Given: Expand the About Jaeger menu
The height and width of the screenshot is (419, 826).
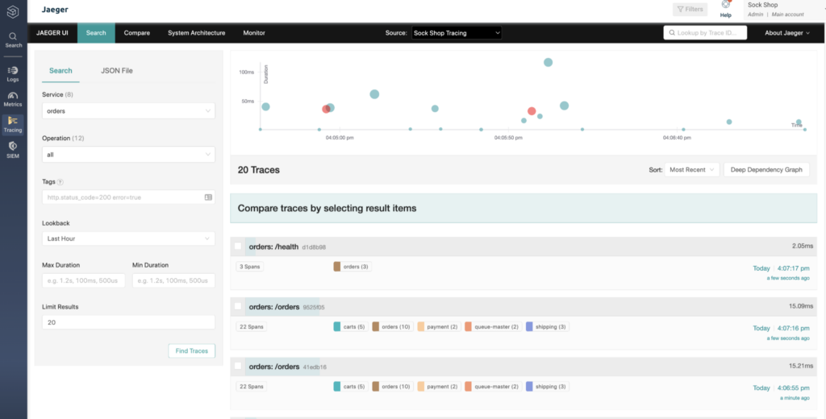Looking at the screenshot, I should point(787,33).
